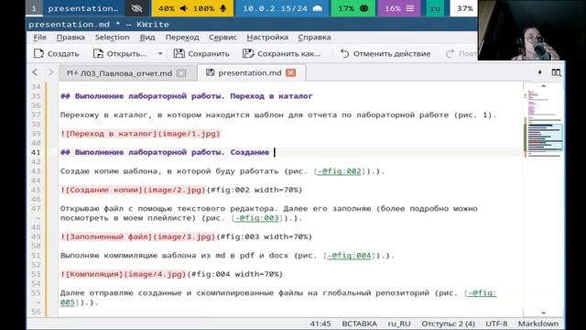
Task: Click the webcam video thumbnail
Action: (532, 30)
